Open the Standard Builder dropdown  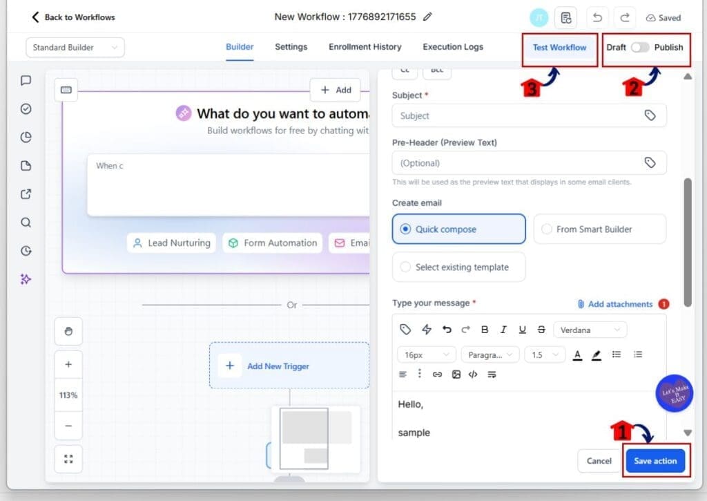pyautogui.click(x=75, y=48)
